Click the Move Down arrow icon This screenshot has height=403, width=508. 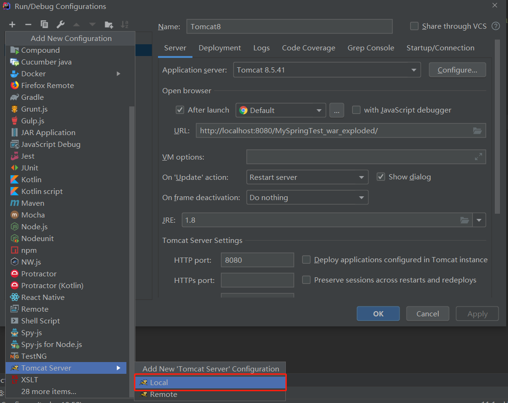(92, 24)
